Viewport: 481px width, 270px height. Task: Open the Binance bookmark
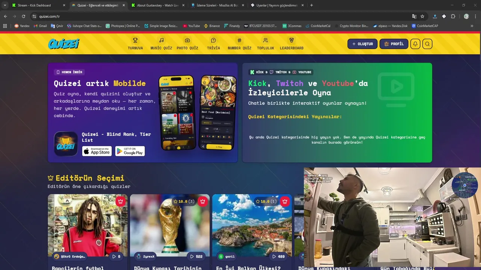click(x=212, y=26)
